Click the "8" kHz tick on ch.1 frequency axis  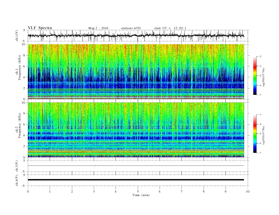(x=24, y=56)
